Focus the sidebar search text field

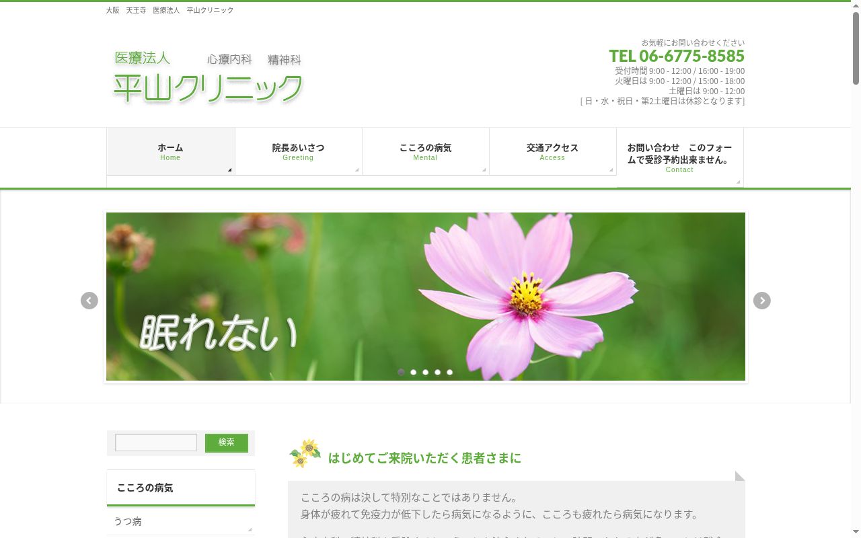[x=156, y=443]
